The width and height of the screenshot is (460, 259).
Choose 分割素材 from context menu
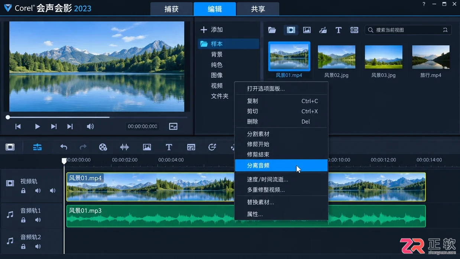(x=281, y=134)
